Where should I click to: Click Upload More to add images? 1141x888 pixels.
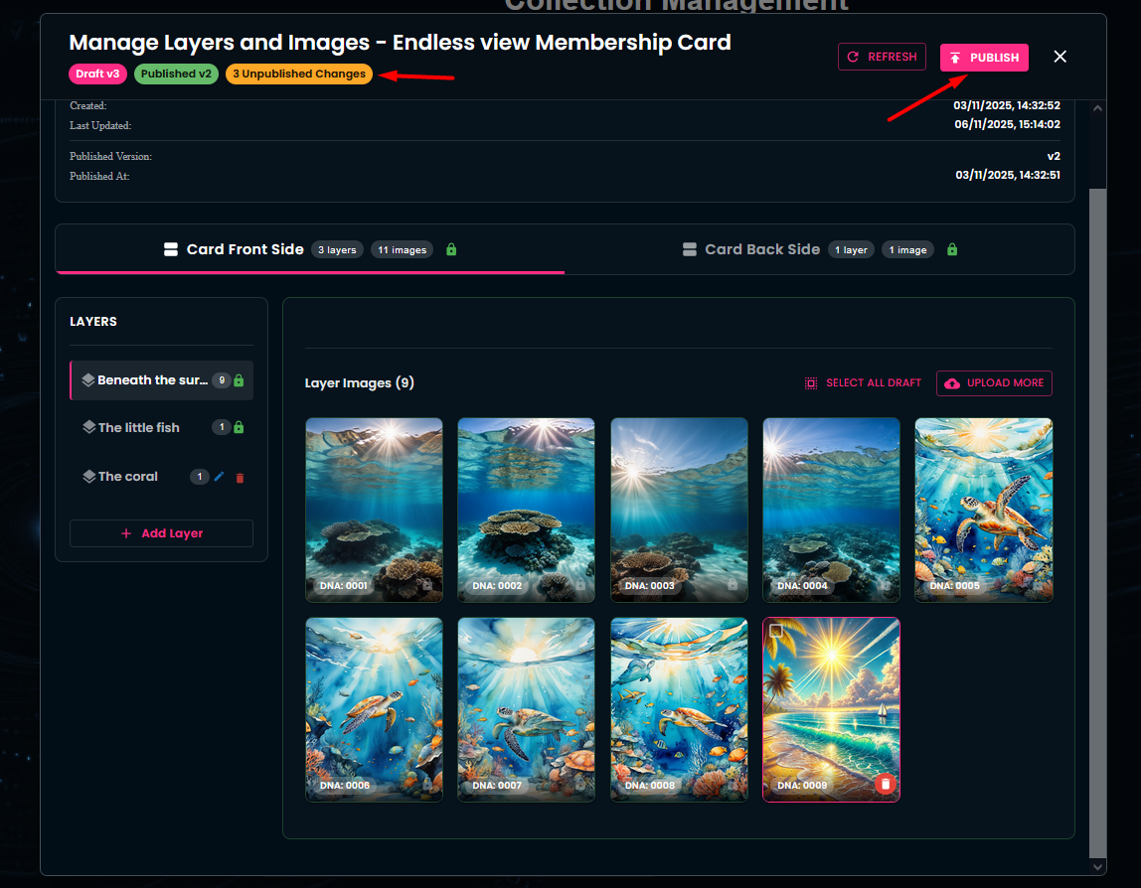point(994,383)
